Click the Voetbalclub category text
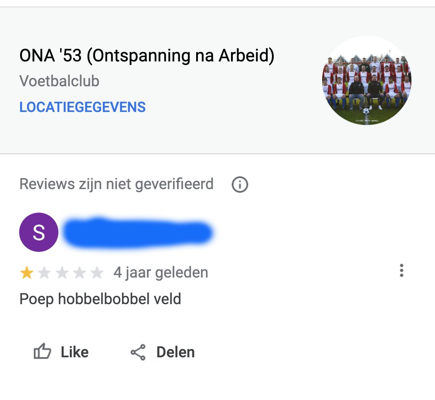This screenshot has height=400, width=435. pyautogui.click(x=59, y=81)
